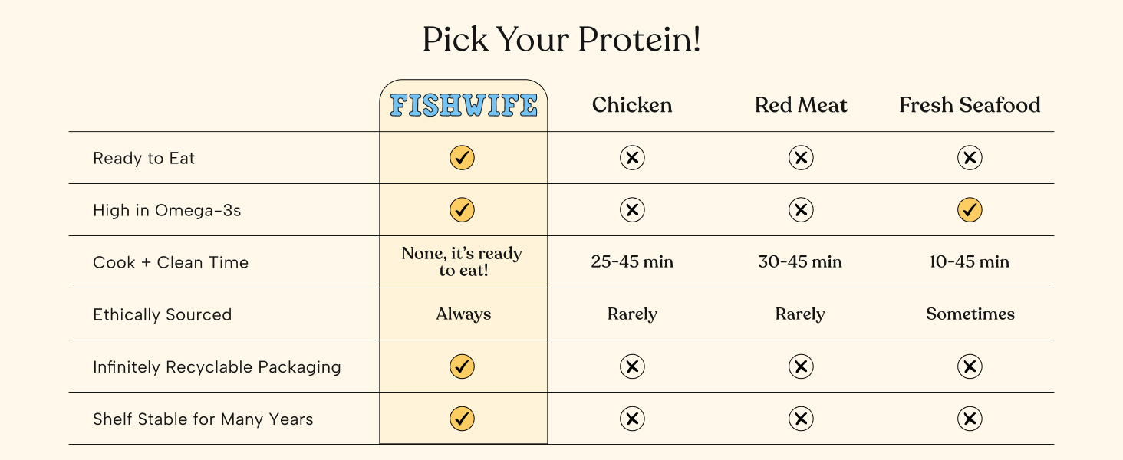Select the Fresh Seafood column header

970,105
